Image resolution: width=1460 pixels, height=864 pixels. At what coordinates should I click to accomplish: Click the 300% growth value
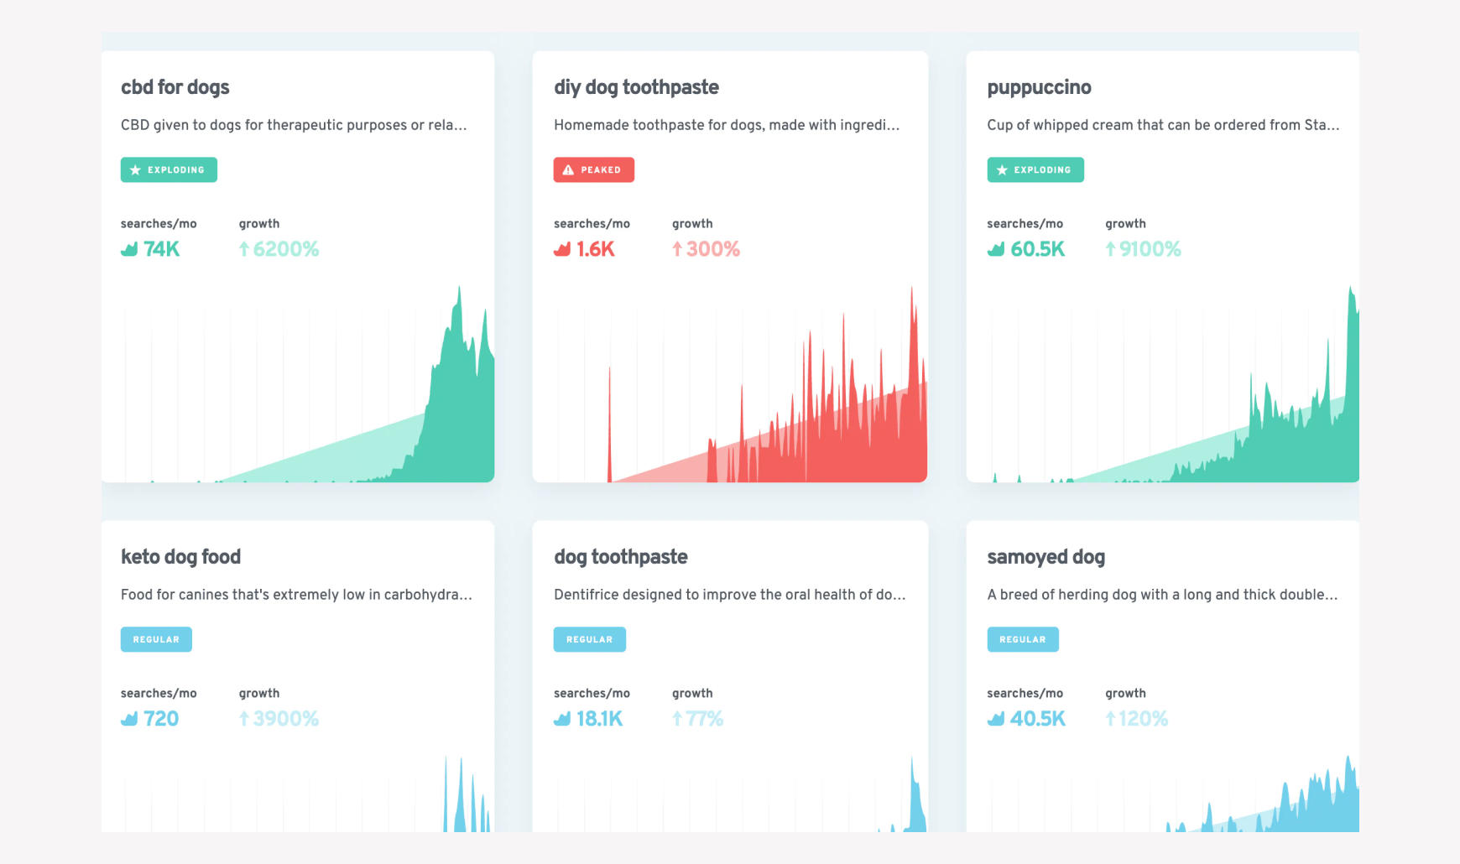coord(713,249)
